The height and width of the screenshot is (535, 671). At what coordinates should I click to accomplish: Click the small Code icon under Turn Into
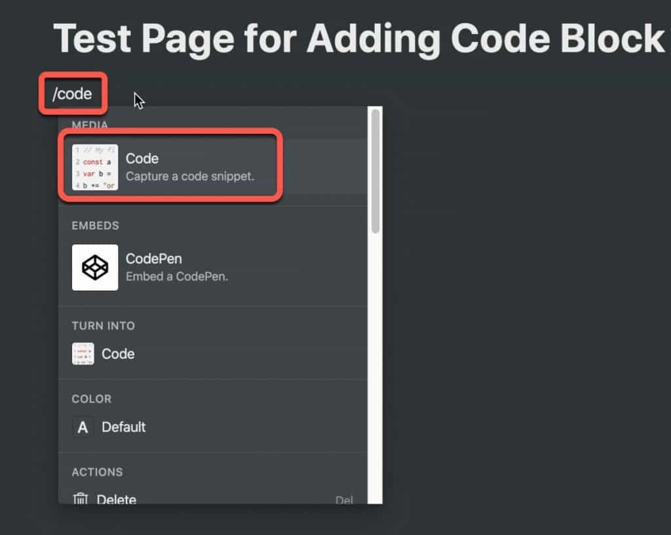point(83,353)
